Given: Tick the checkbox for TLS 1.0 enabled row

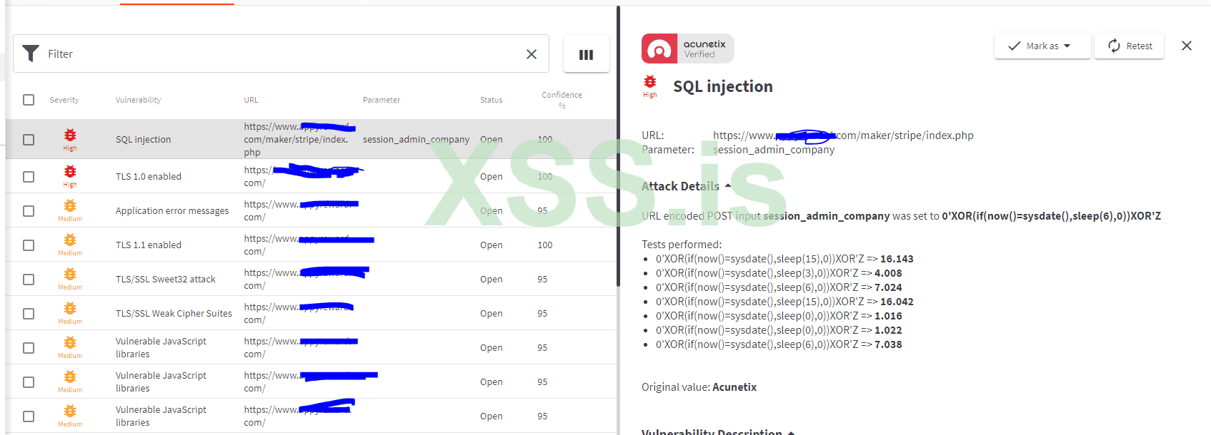Looking at the screenshot, I should [x=29, y=177].
